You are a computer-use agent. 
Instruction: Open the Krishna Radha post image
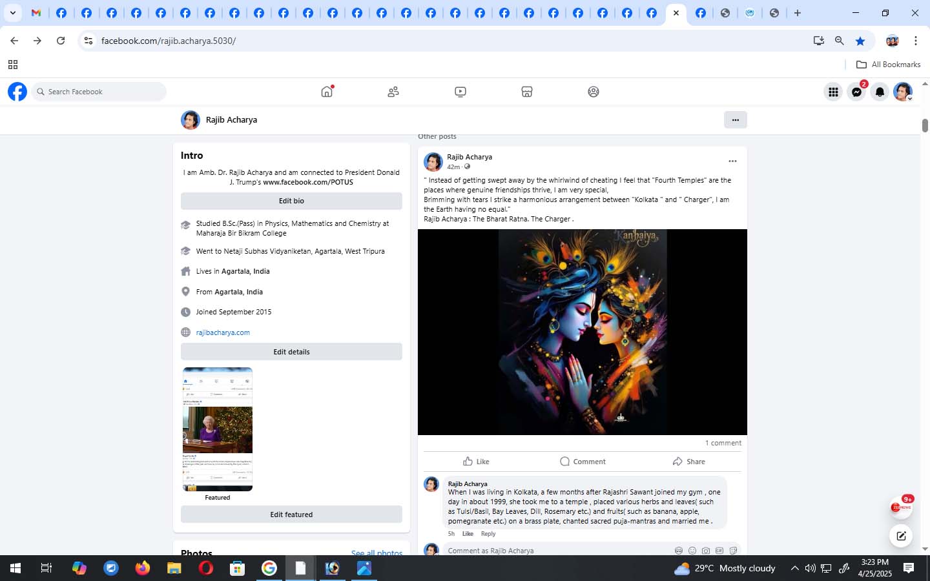[583, 332]
